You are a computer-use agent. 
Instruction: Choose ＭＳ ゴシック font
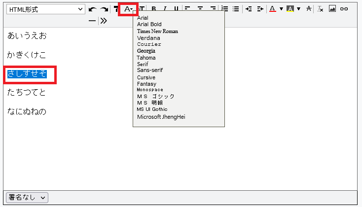click(156, 96)
